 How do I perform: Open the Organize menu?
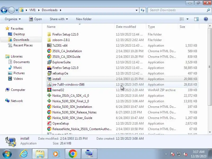pyautogui.click(x=13, y=19)
